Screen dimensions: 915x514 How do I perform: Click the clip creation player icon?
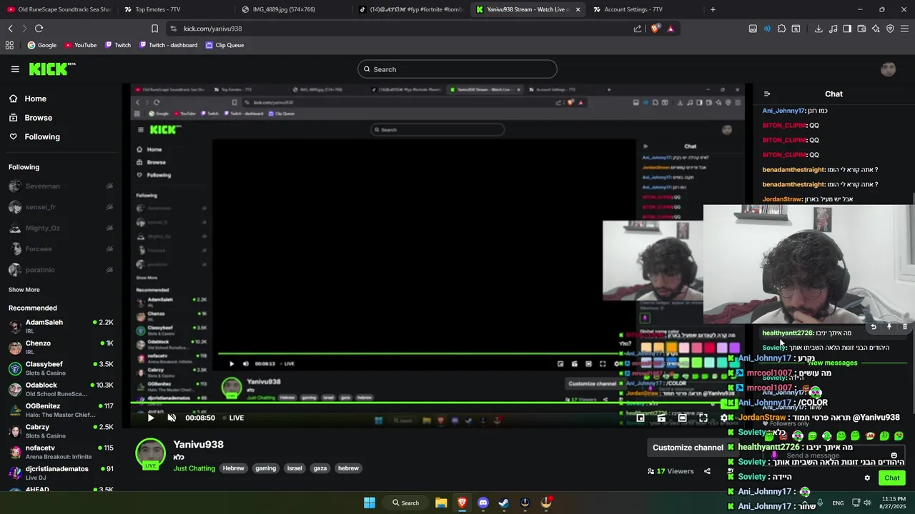[661, 418]
